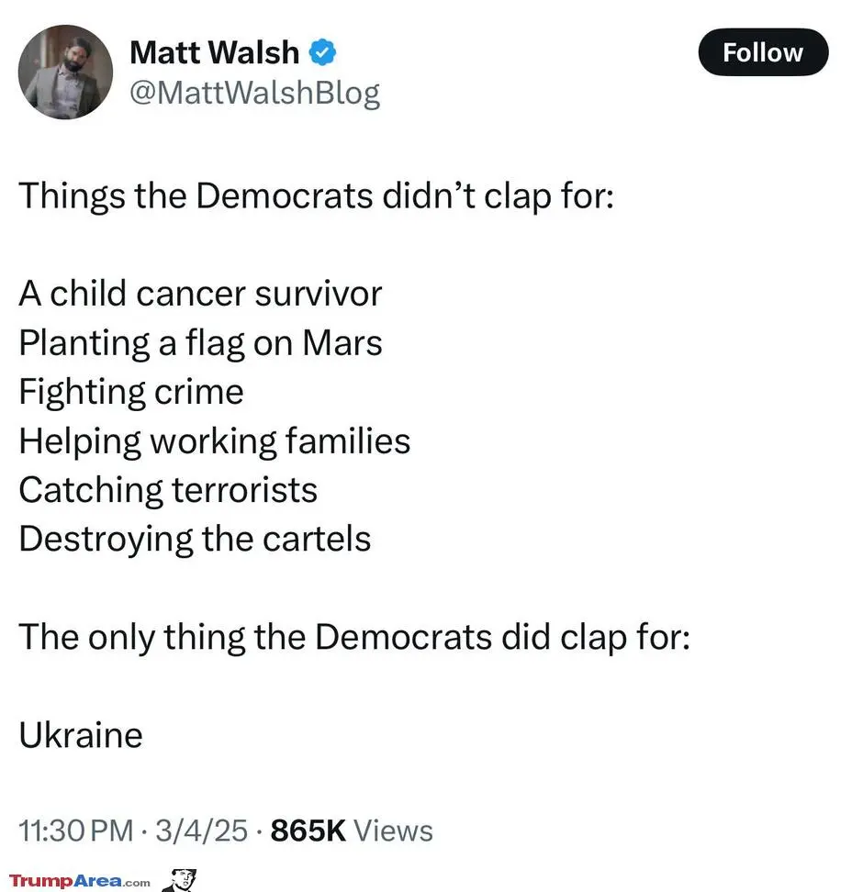Click the word "Ukraine" in the tweet
The width and height of the screenshot is (863, 892).
[81, 734]
